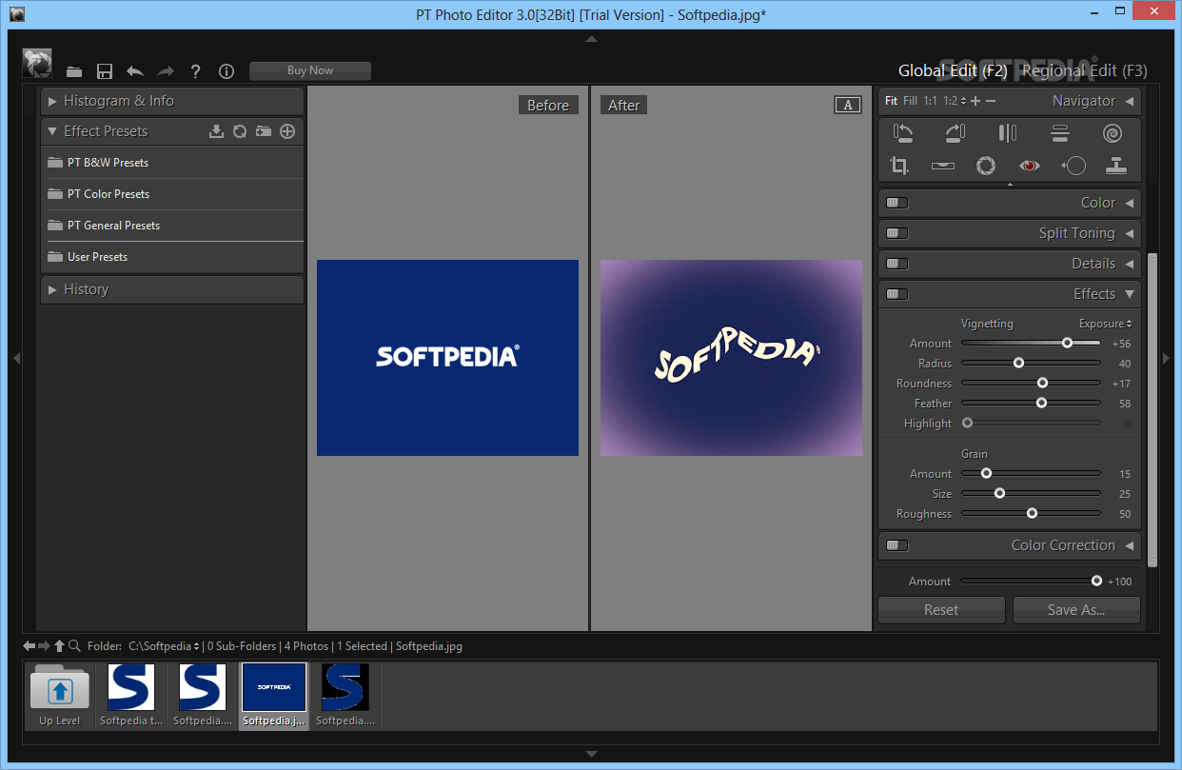Open the PT General Presets folder
Screen dimensions: 1182x770
coord(172,226)
